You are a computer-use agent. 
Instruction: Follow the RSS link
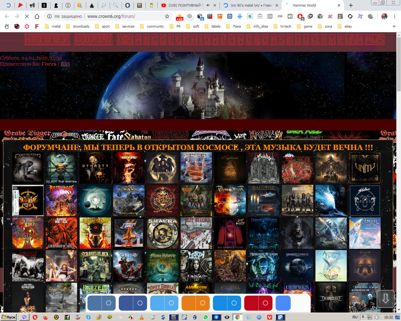[65, 64]
